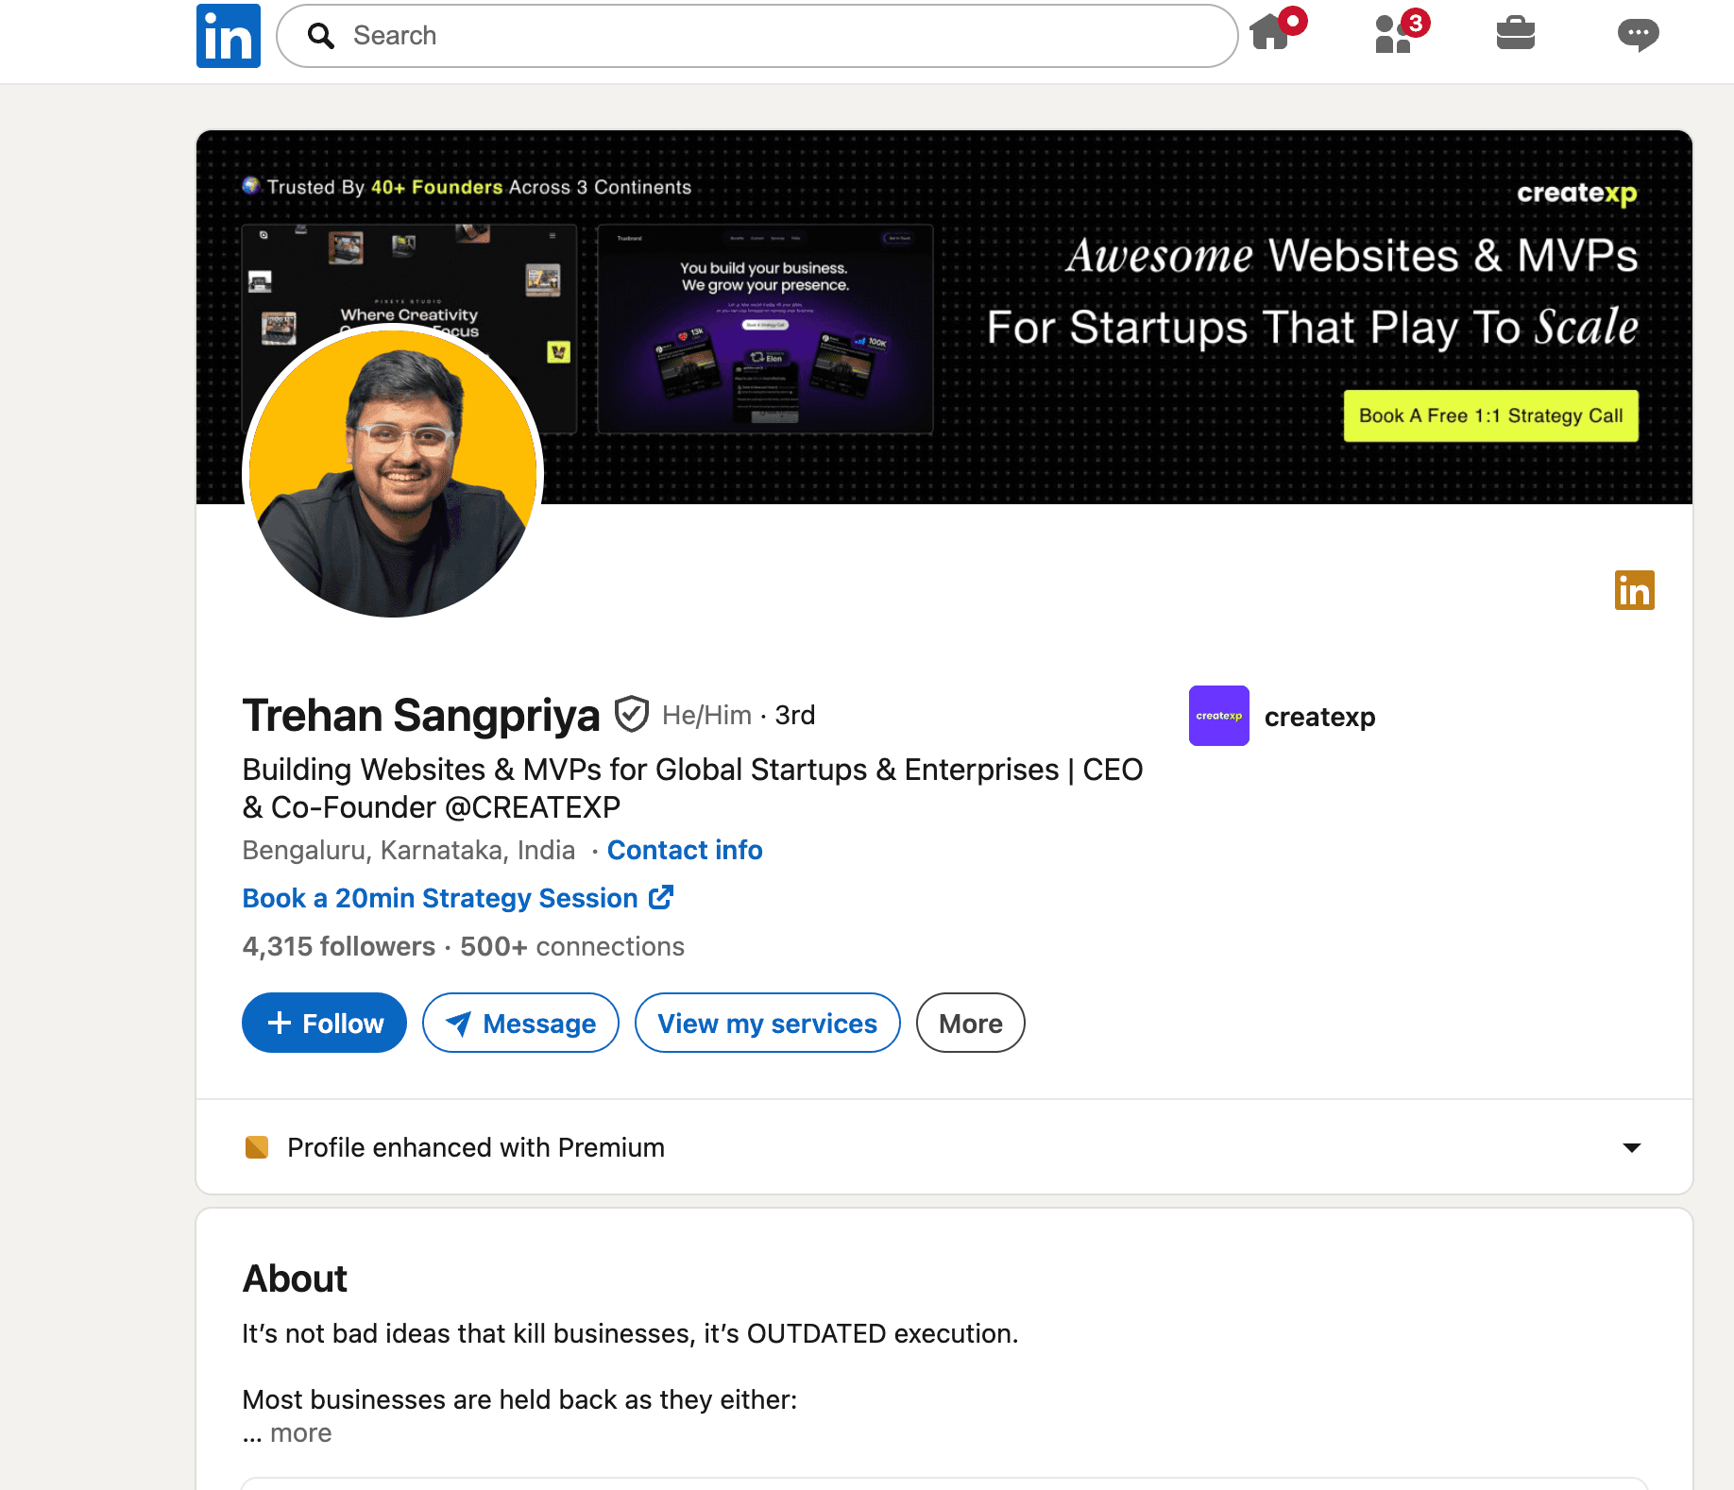Screen dimensions: 1734x1490
Task: Click the LinkedIn logo in the header
Action: 229,36
